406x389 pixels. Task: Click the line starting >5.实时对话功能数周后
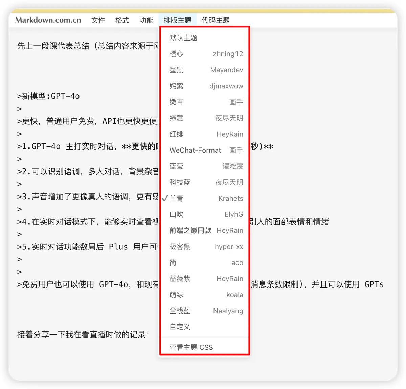[x=88, y=247]
